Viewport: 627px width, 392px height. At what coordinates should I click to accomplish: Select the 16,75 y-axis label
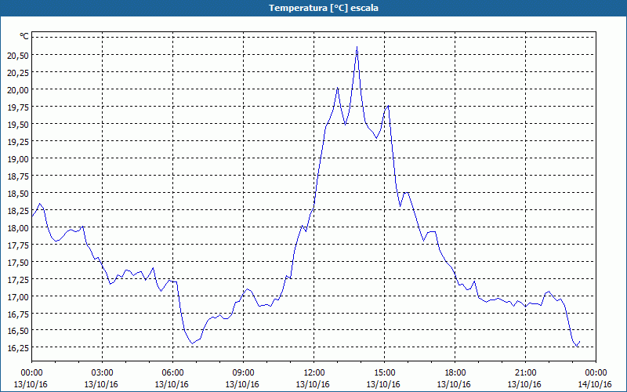(18, 314)
